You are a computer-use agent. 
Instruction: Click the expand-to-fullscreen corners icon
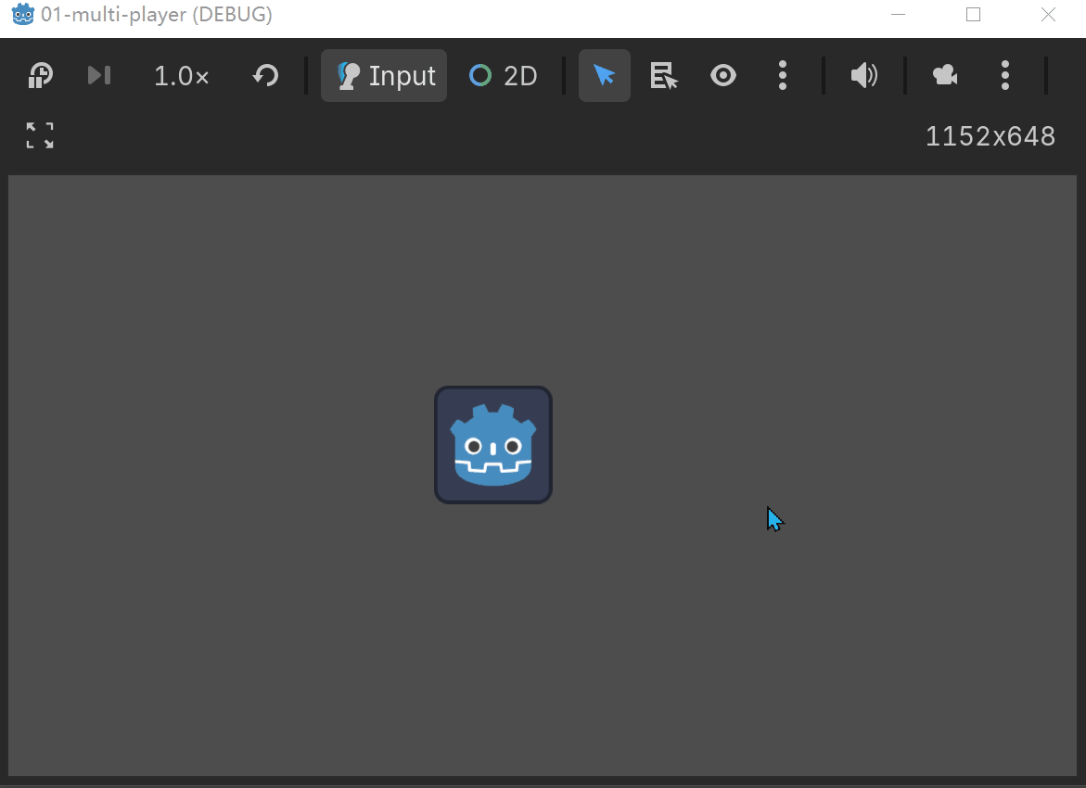(40, 135)
